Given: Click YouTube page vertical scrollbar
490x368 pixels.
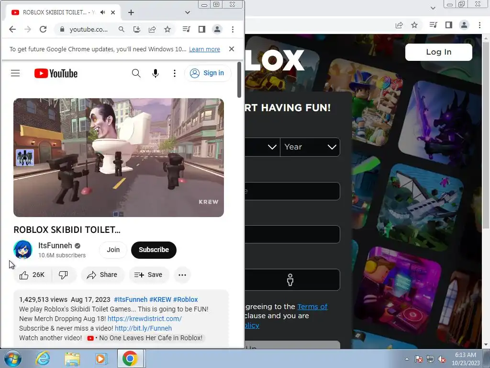Looking at the screenshot, I should click(x=239, y=80).
